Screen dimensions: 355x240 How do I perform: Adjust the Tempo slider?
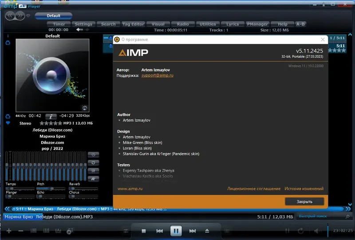tap(20, 189)
